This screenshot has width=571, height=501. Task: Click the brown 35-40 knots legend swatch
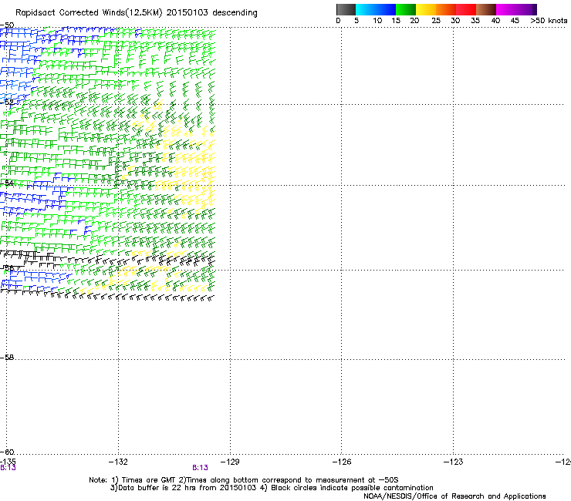click(486, 9)
